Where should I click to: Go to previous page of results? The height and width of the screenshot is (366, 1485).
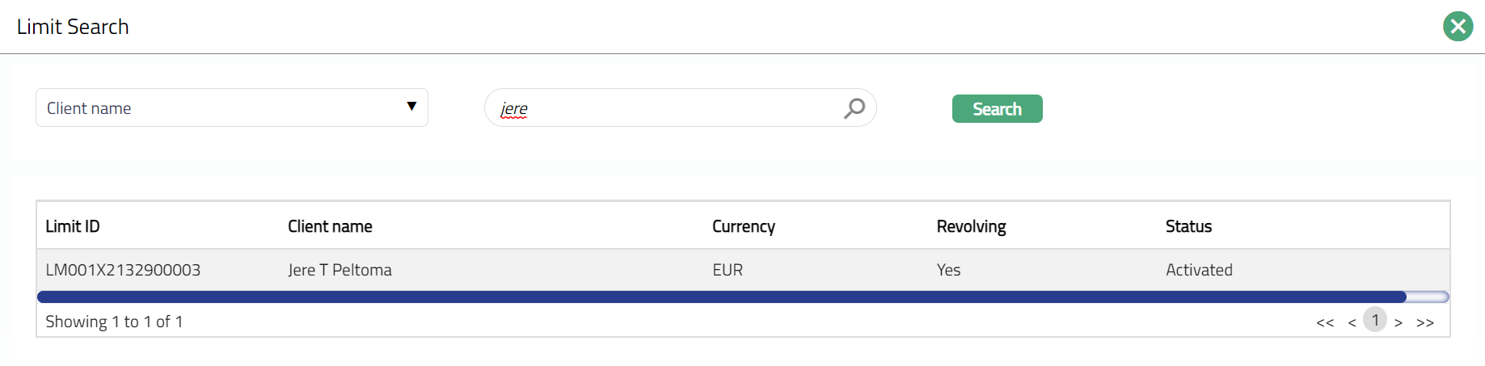pyautogui.click(x=1352, y=322)
